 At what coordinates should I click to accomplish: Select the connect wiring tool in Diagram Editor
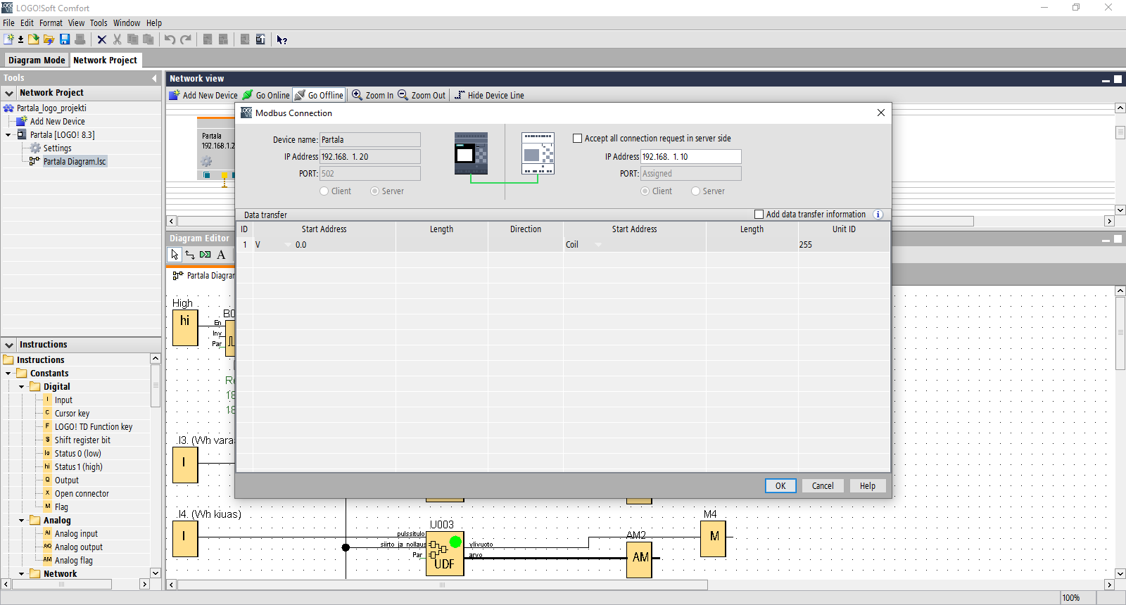point(190,255)
